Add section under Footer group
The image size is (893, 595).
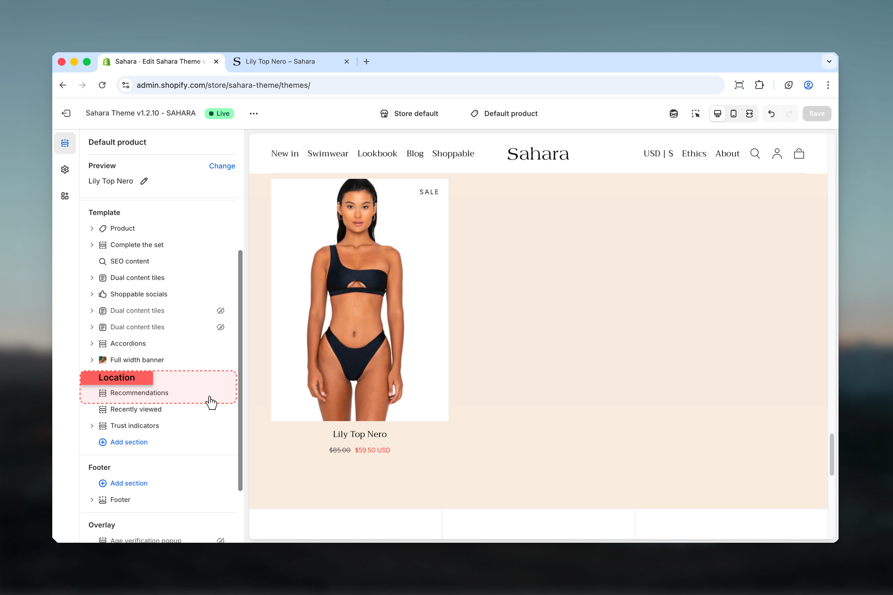click(123, 483)
